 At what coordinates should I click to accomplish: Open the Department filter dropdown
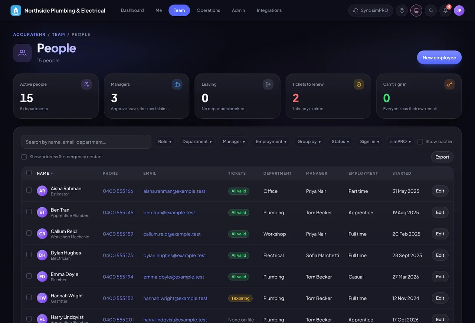pos(197,142)
